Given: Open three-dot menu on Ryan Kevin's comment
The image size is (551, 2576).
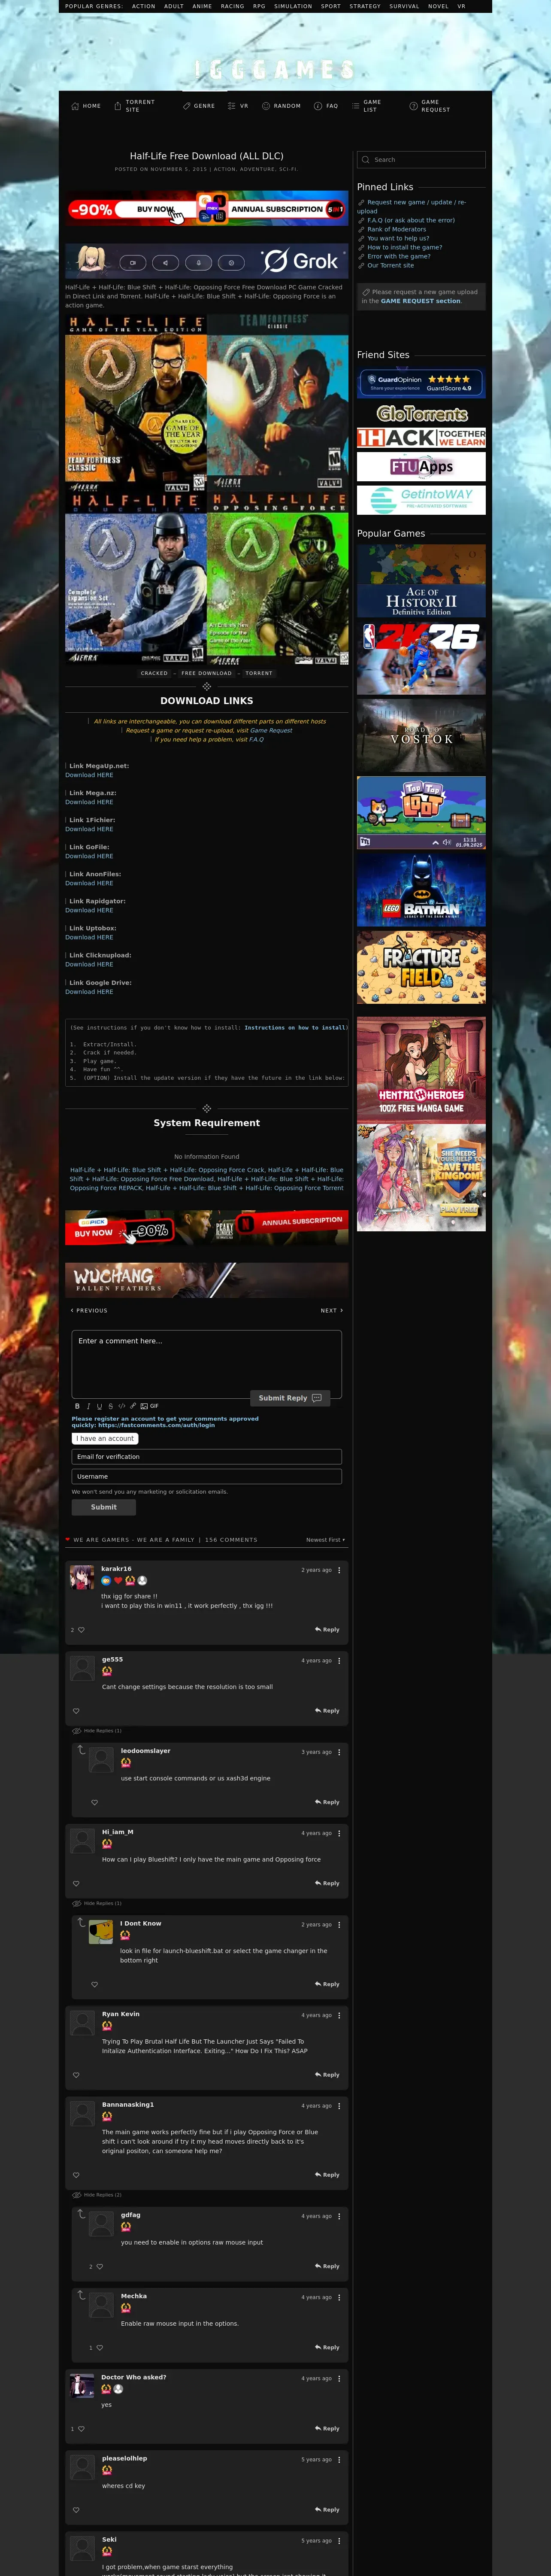Looking at the screenshot, I should 339,2015.
